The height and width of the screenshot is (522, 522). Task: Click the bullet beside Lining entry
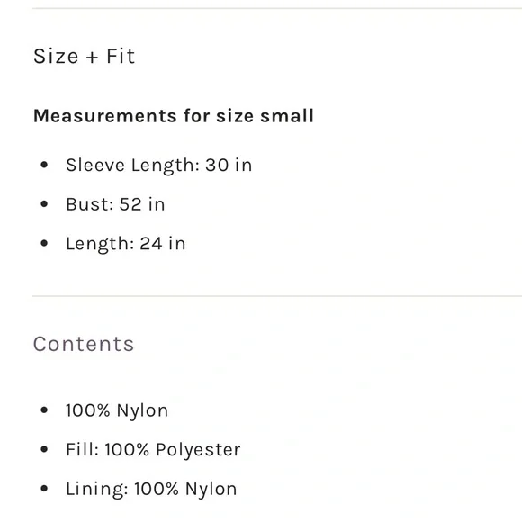[x=44, y=489]
